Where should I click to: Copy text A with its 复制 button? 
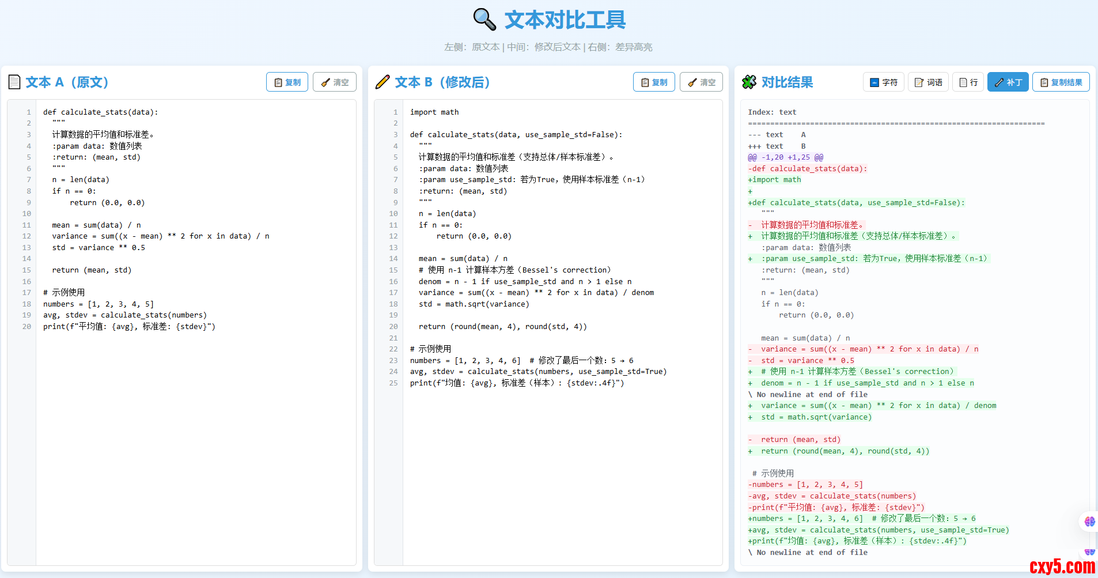[287, 82]
